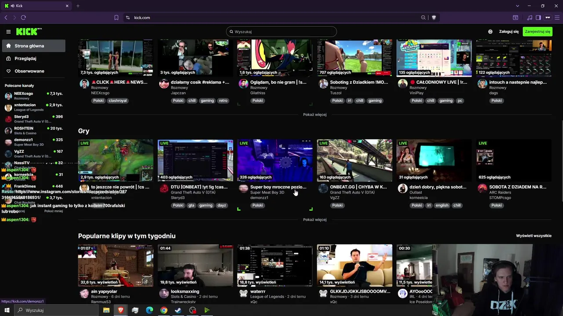The height and width of the screenshot is (316, 563).
Task: Toggle the browser sidebar panel icon
Action: [538, 18]
